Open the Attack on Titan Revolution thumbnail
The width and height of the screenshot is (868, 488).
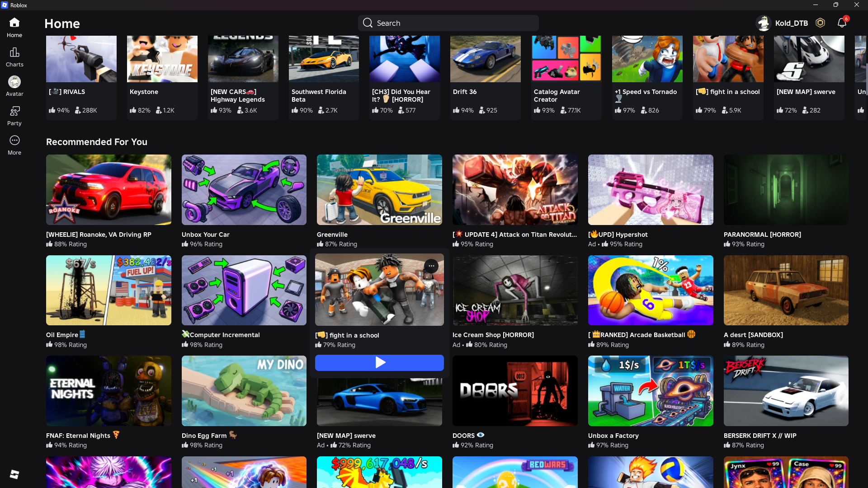(x=515, y=190)
